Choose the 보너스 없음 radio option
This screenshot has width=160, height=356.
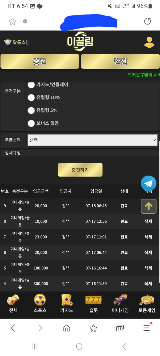(x=31, y=123)
